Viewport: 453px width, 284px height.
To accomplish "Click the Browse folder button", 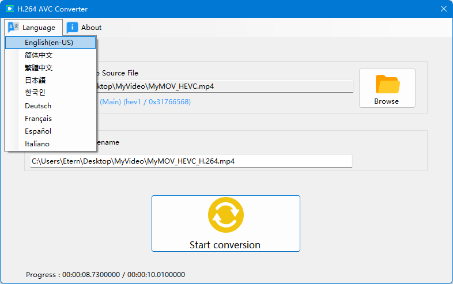I will 387,88.
